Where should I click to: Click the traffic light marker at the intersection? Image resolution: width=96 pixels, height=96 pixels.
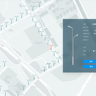coord(31,14)
